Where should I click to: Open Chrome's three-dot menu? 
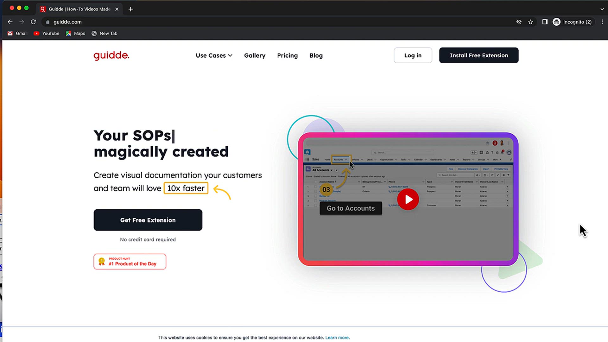[602, 22]
